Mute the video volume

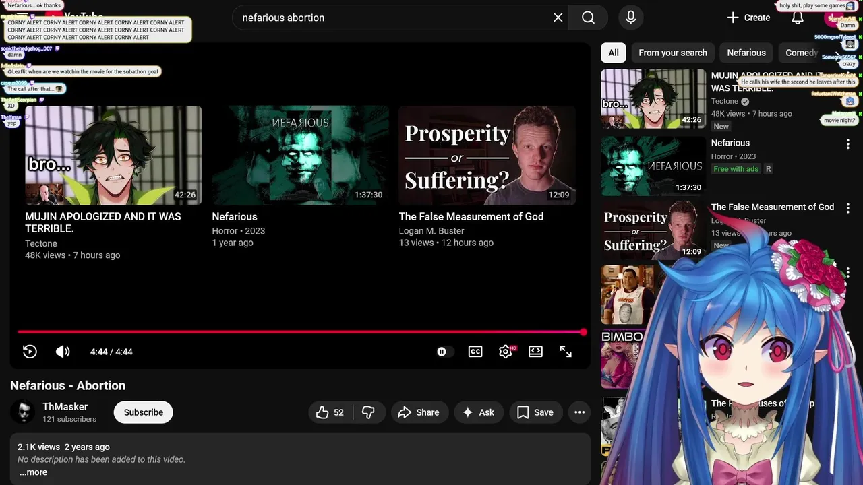pos(63,352)
